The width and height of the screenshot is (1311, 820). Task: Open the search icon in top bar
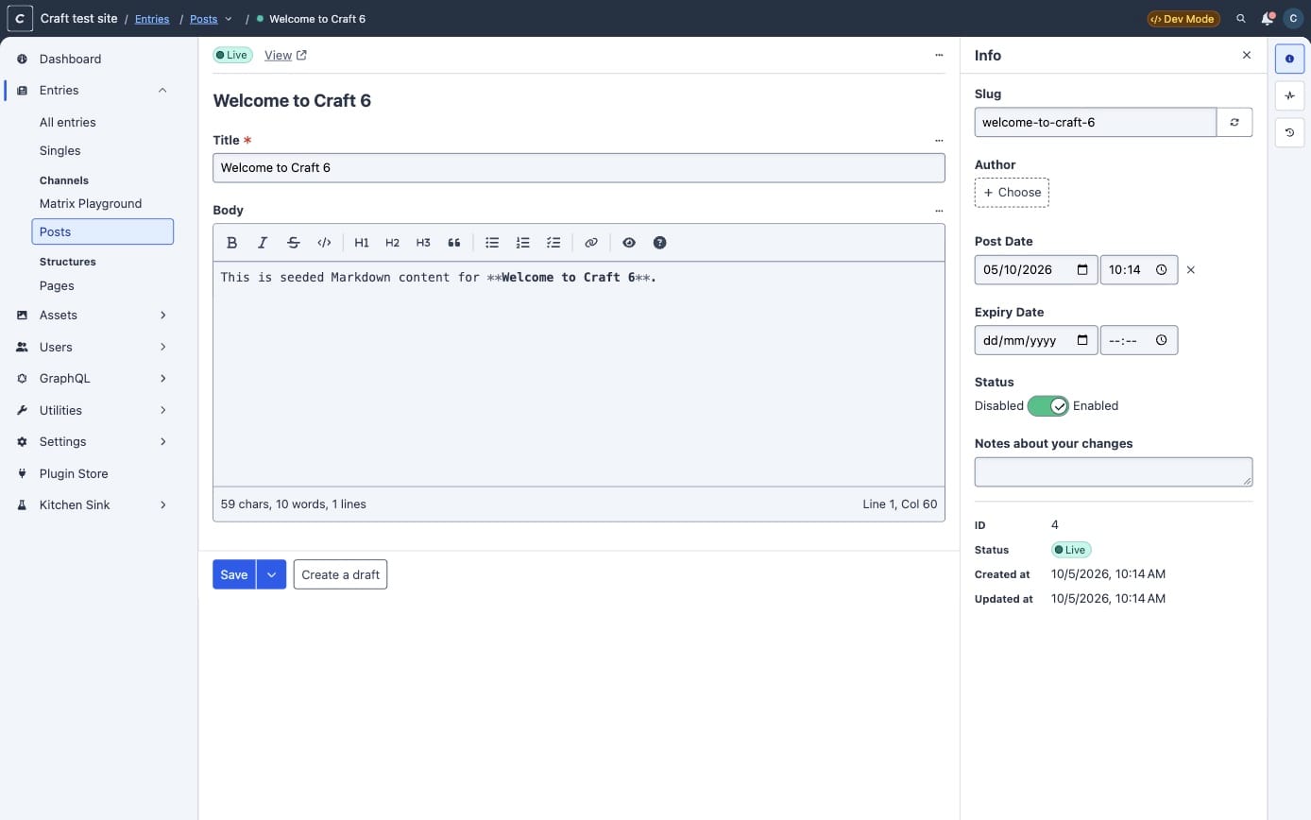pos(1242,19)
